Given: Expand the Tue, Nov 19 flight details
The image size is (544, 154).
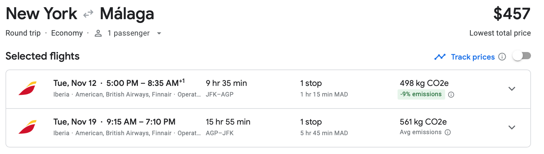Looking at the screenshot, I should [x=512, y=128].
